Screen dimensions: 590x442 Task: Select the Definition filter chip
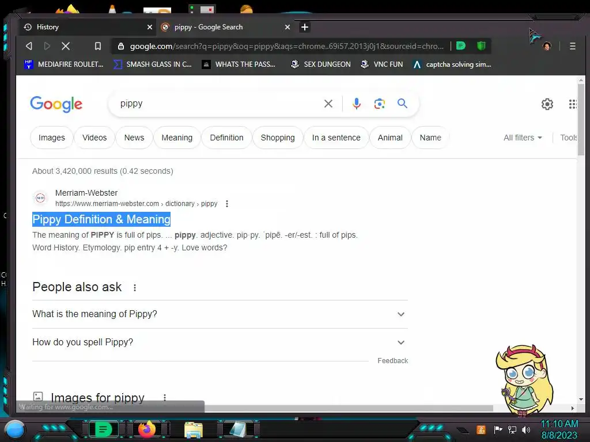226,138
